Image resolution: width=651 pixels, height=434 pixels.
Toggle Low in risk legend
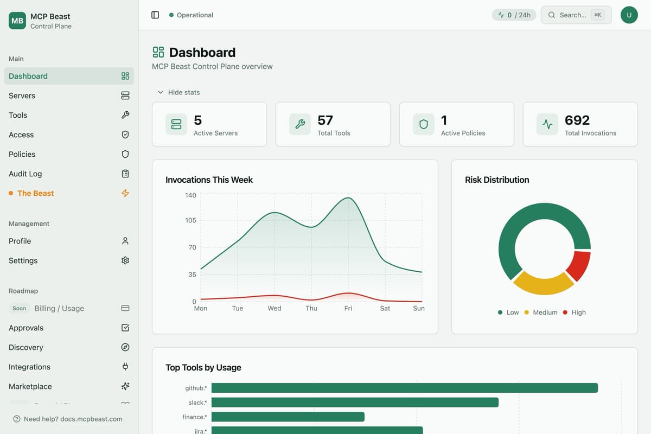508,312
